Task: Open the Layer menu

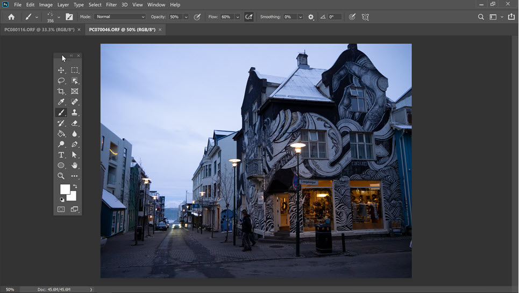Action: pos(63,5)
